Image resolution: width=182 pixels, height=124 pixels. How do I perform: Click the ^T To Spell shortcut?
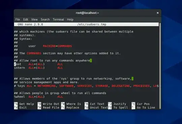tap(118, 107)
